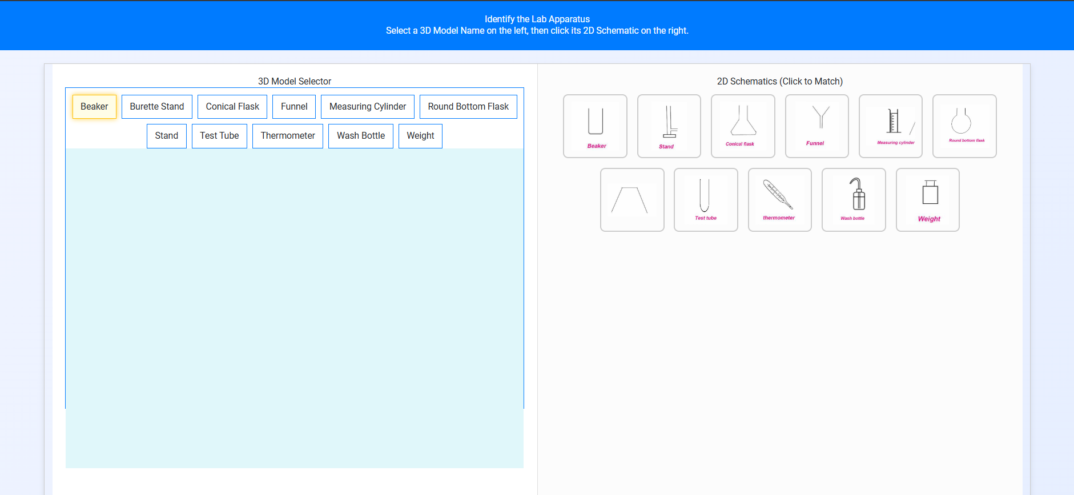Screen dimensions: 1074x495
Task: Choose Round Bottom Flask model button
Action: (x=468, y=107)
